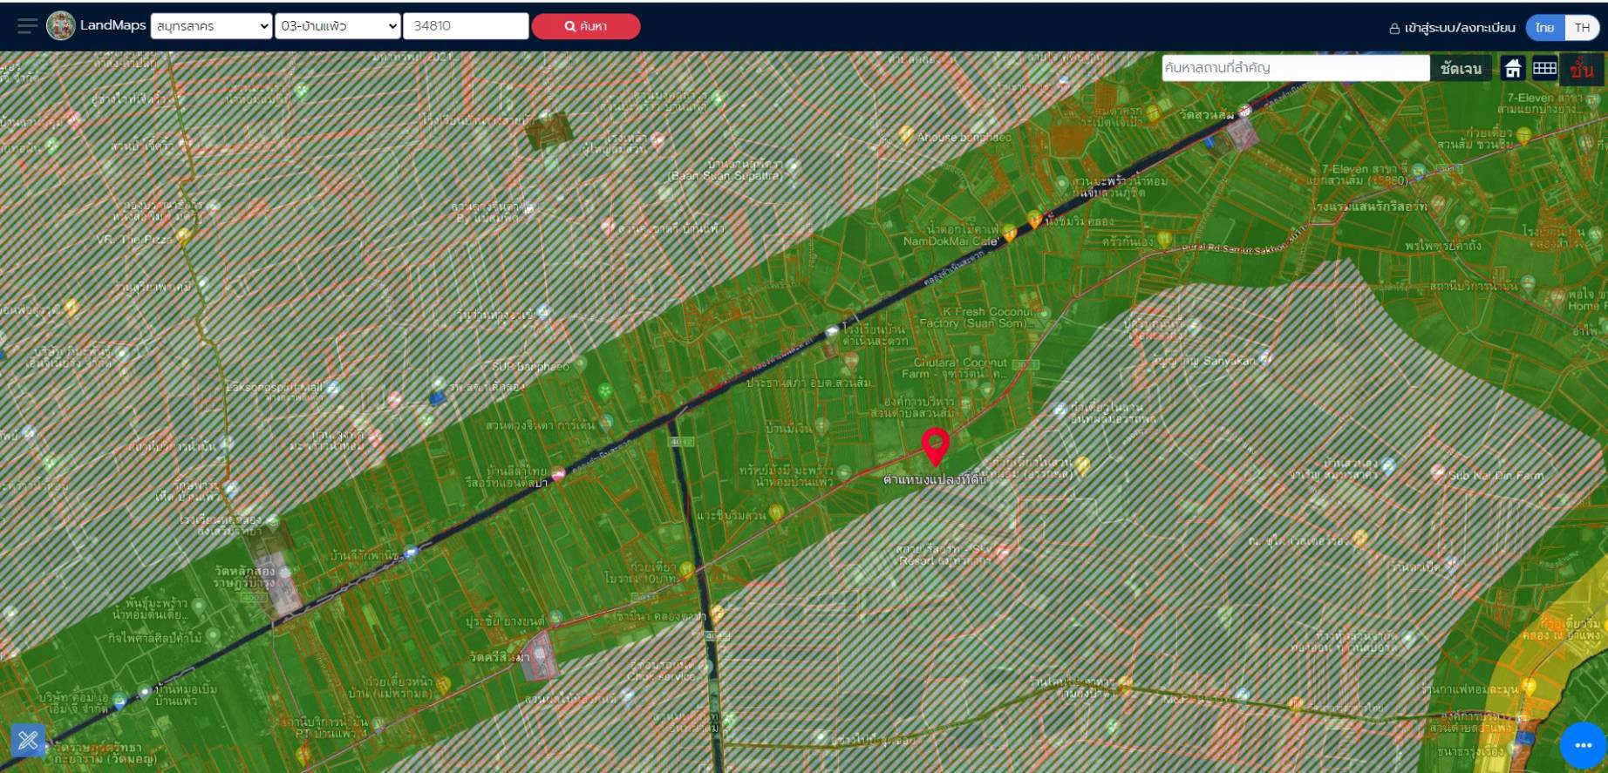Switch language to ไทย

click(1544, 27)
